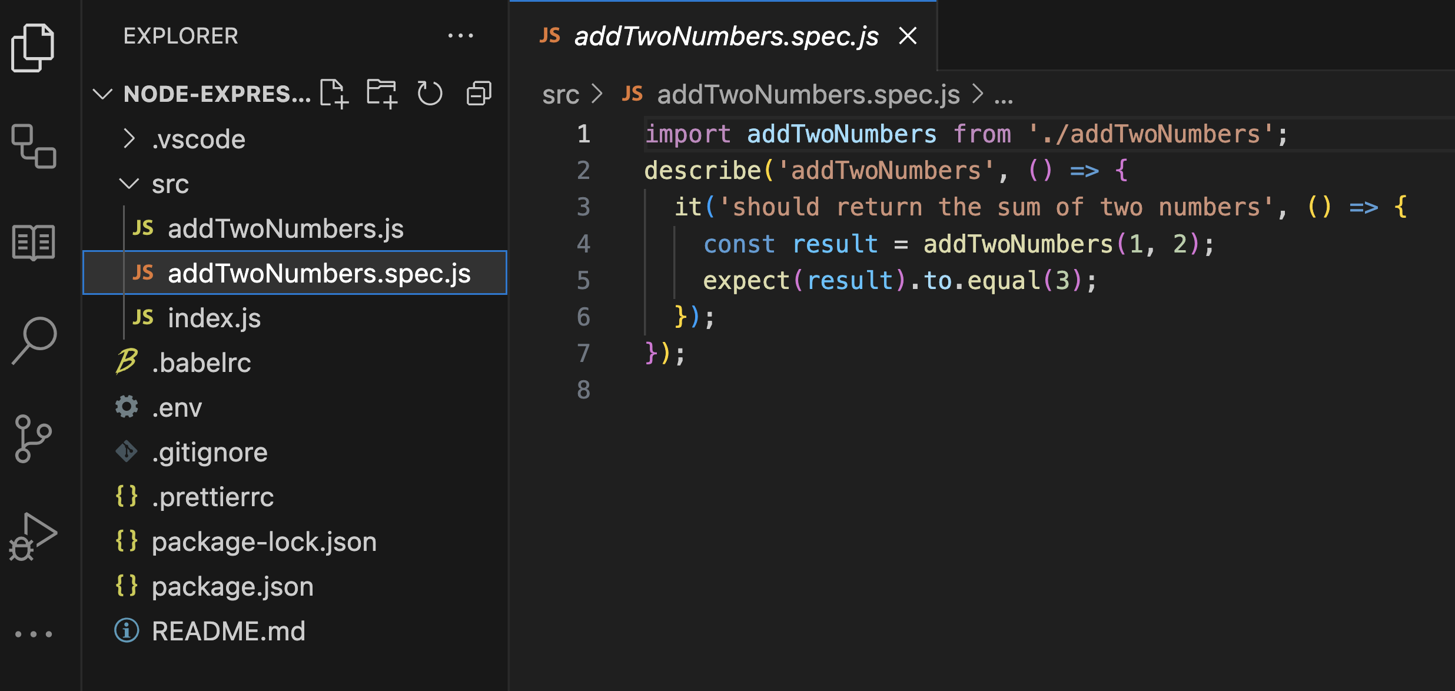This screenshot has width=1455, height=691.
Task: Open the Source Control view
Action: 33,438
